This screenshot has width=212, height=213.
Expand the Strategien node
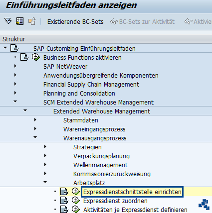(45, 147)
